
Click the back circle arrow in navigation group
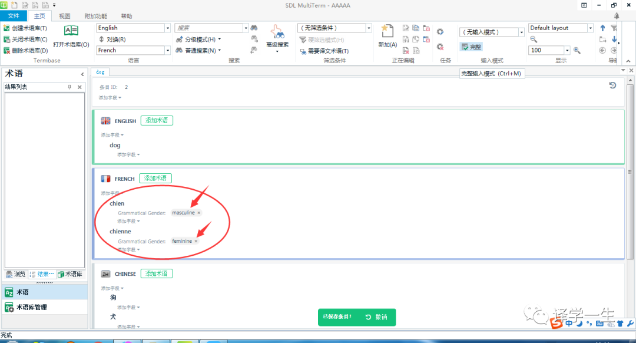pos(602,50)
